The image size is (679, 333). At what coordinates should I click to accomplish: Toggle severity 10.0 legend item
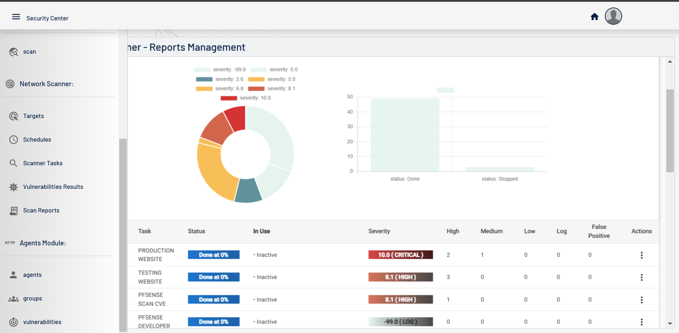point(246,98)
